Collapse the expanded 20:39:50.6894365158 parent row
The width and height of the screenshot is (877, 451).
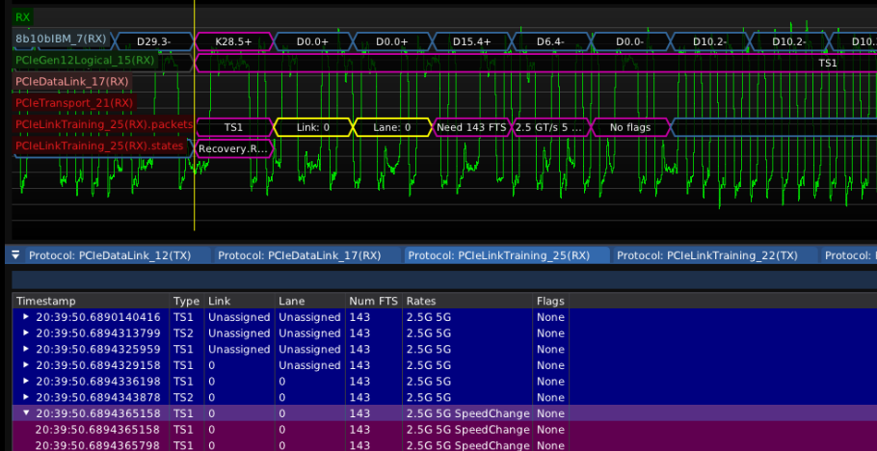[x=25, y=413]
